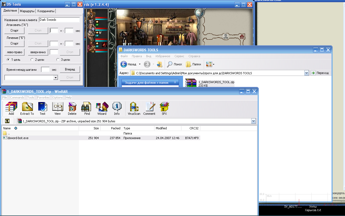Open Explorer Вид menu
The image size is (345, 216).
point(149,56)
